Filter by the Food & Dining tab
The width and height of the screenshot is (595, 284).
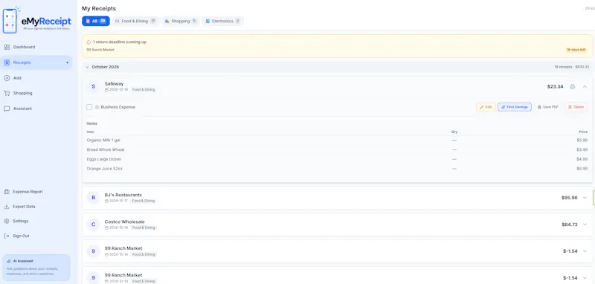coord(136,22)
